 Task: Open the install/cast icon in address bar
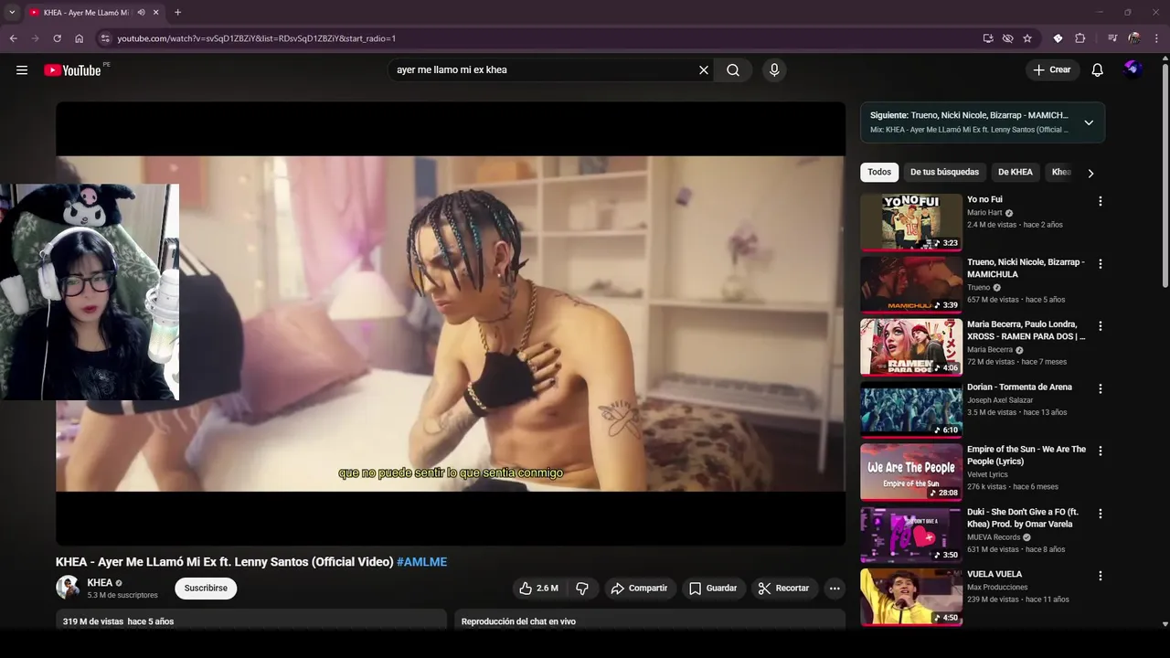point(988,38)
